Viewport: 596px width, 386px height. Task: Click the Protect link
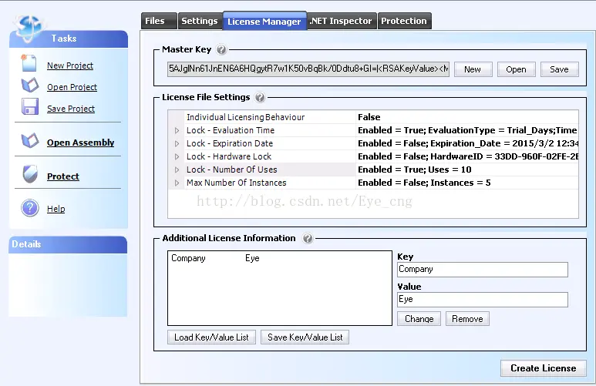(63, 176)
